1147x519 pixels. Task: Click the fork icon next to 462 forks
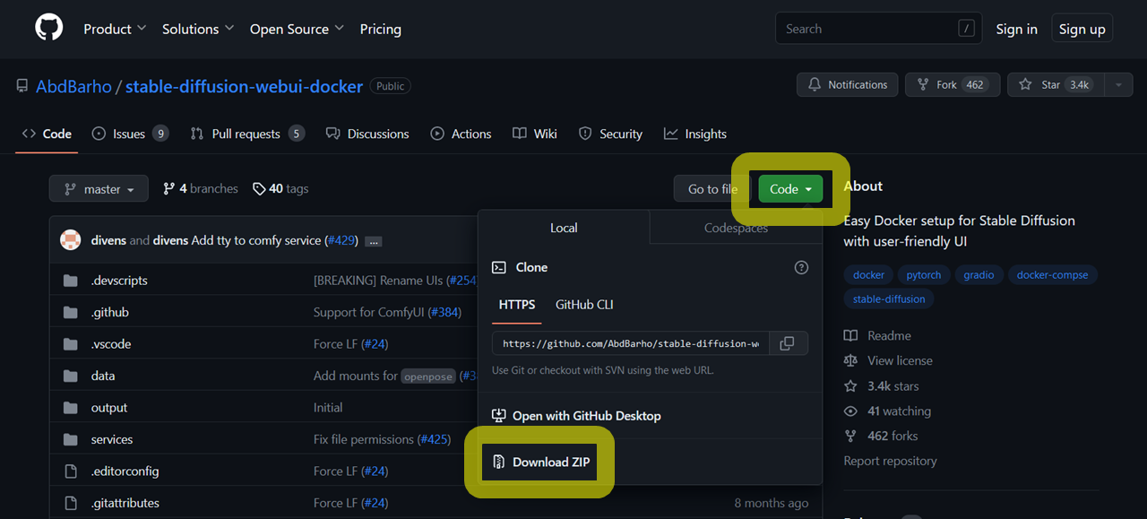pyautogui.click(x=849, y=436)
